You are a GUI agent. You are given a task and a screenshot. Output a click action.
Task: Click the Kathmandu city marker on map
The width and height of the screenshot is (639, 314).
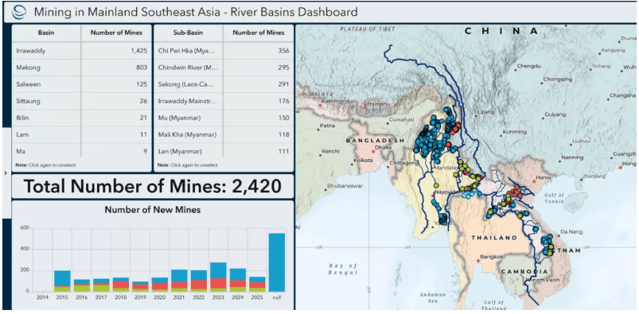pos(320,105)
